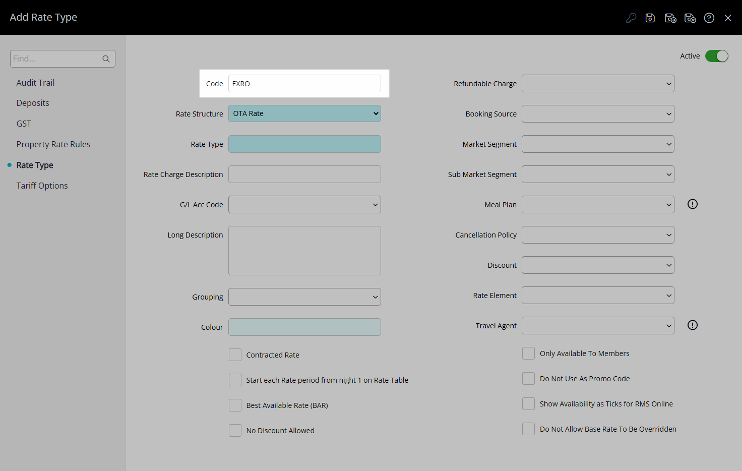Click the Long Description text area
Screen dimensions: 742x471
click(x=304, y=251)
